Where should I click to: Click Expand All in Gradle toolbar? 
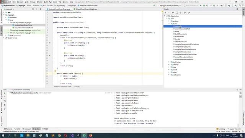[x=177, y=13]
